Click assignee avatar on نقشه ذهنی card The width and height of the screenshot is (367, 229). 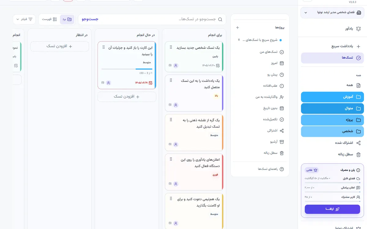176,144
